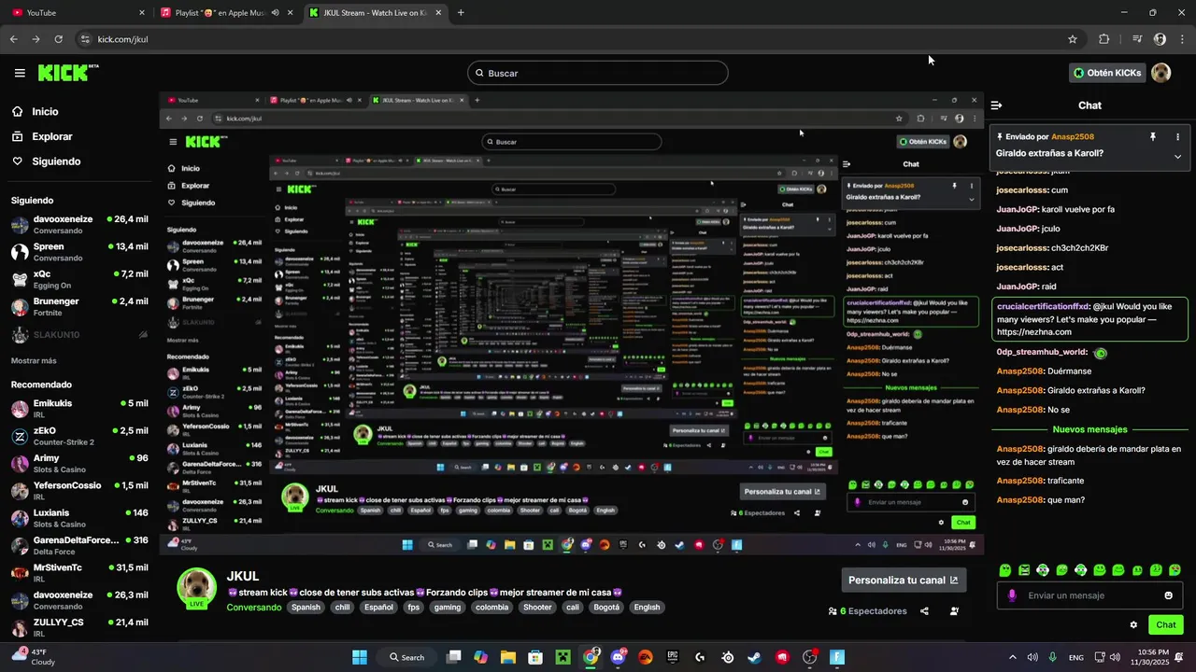Click the Conversando category link
Screen dimensions: 1196x672
click(x=253, y=607)
